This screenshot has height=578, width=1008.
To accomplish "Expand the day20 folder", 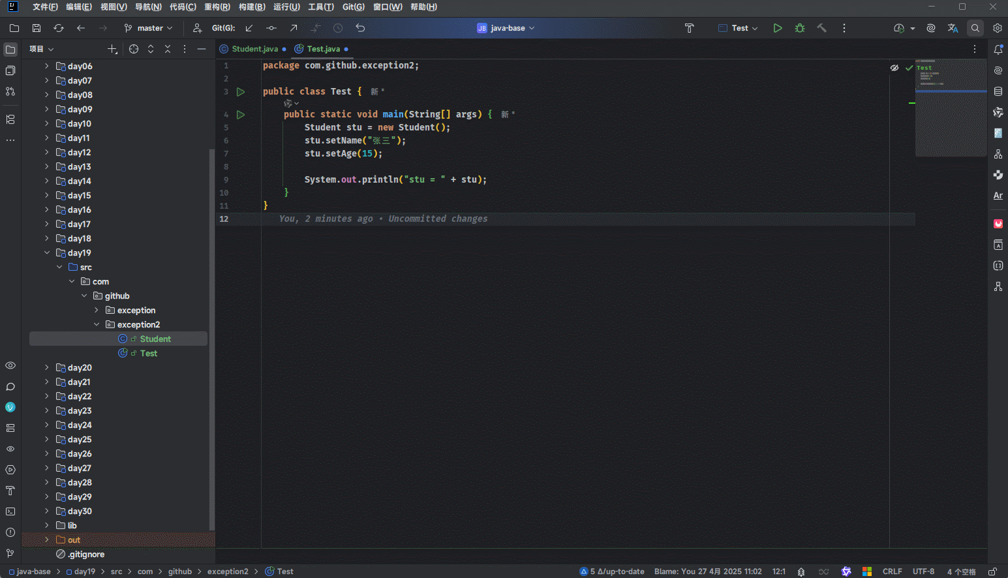I will 47,368.
